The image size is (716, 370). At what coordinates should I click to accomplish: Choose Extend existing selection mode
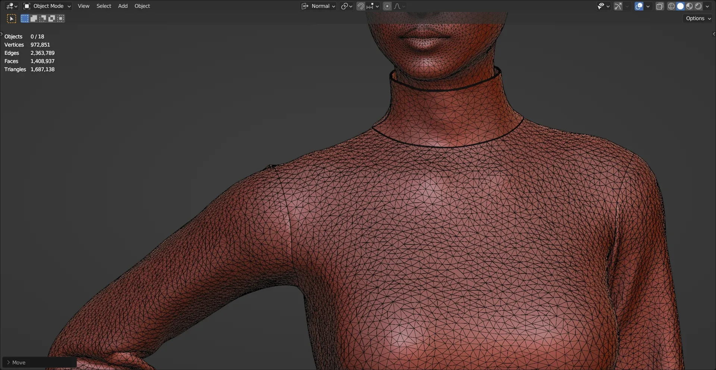tap(34, 19)
